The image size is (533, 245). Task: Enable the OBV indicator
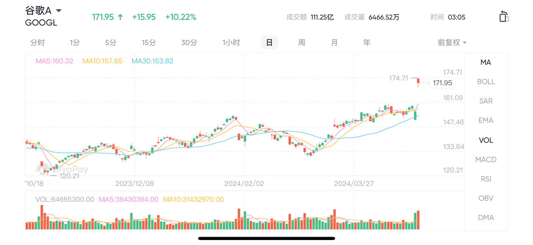tap(486, 198)
